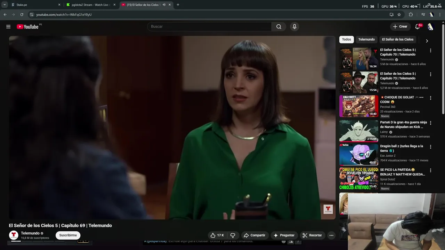The width and height of the screenshot is (445, 250).
Task: Open more actions three-dot button below video
Action: point(331,235)
